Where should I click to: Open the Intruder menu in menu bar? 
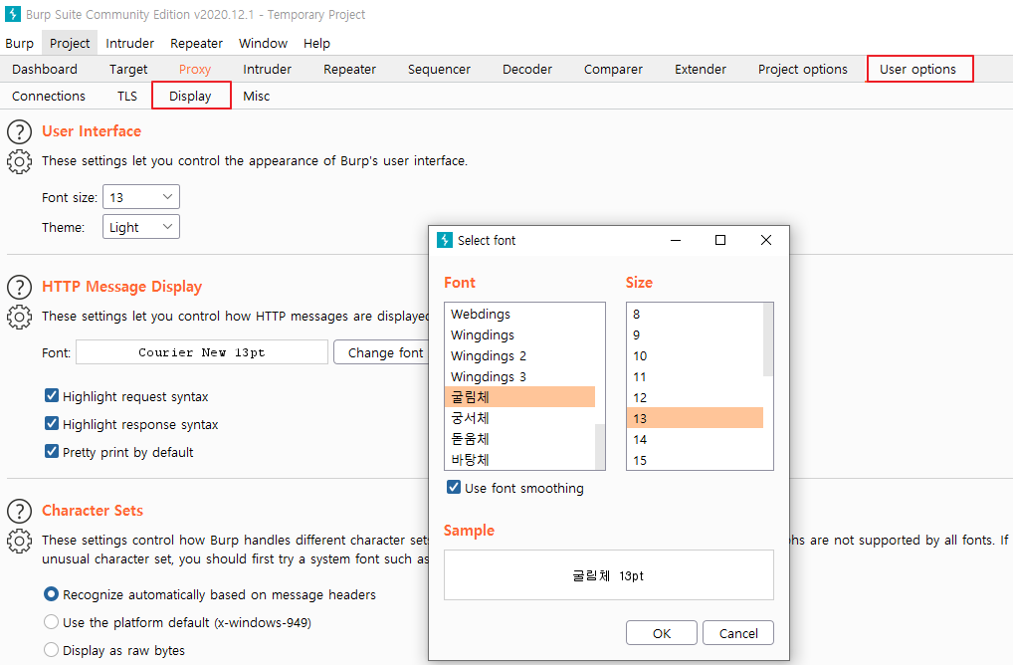(x=129, y=43)
